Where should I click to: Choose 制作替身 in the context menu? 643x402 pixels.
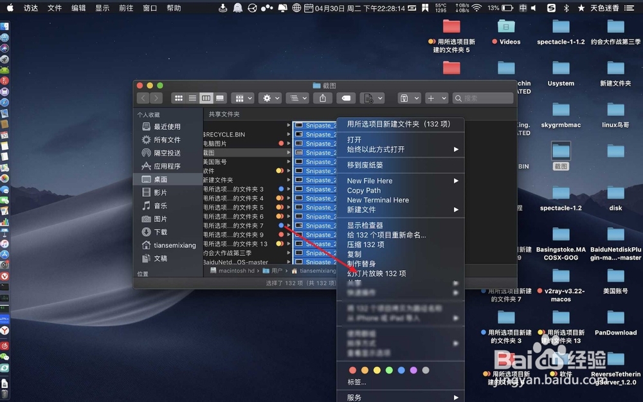tap(400, 264)
